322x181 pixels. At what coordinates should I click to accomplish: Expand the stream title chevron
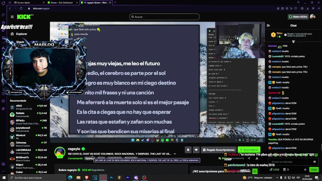tap(175, 154)
